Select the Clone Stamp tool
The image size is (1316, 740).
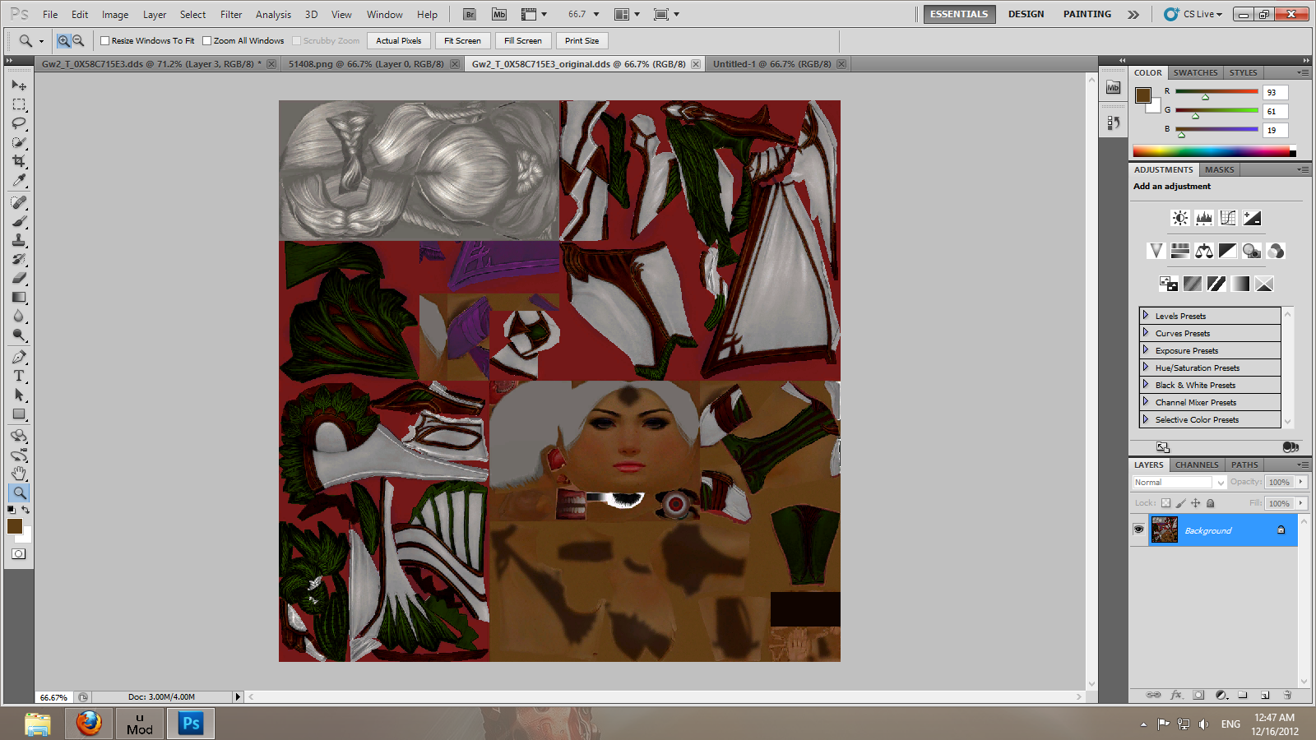[x=19, y=240]
